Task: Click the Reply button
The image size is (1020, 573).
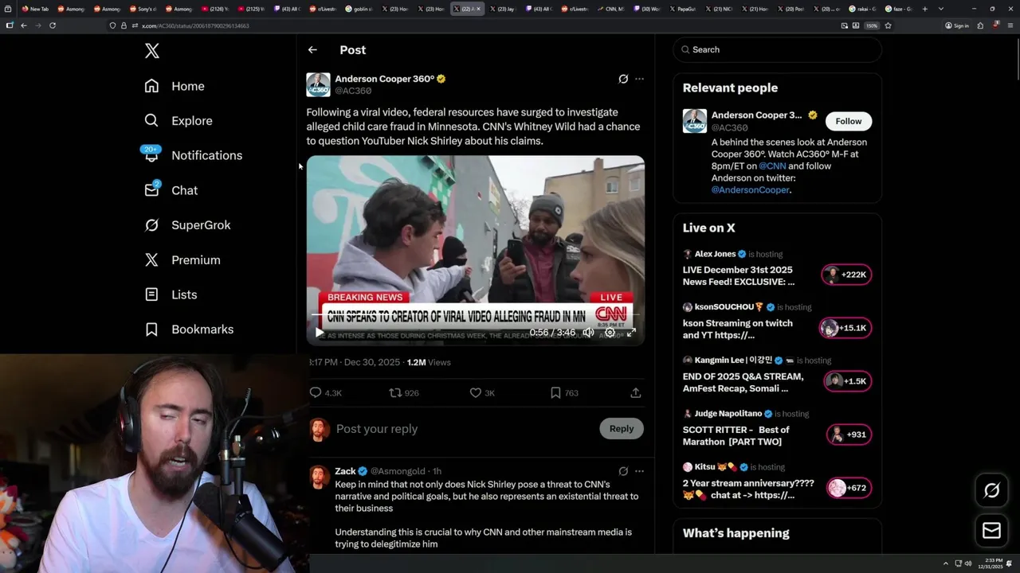Action: pos(622,428)
